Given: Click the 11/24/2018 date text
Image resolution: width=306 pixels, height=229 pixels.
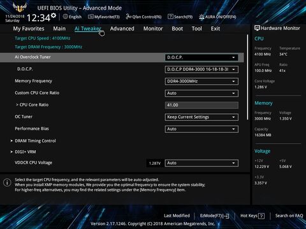Looking at the screenshot, I should pos(15,16).
